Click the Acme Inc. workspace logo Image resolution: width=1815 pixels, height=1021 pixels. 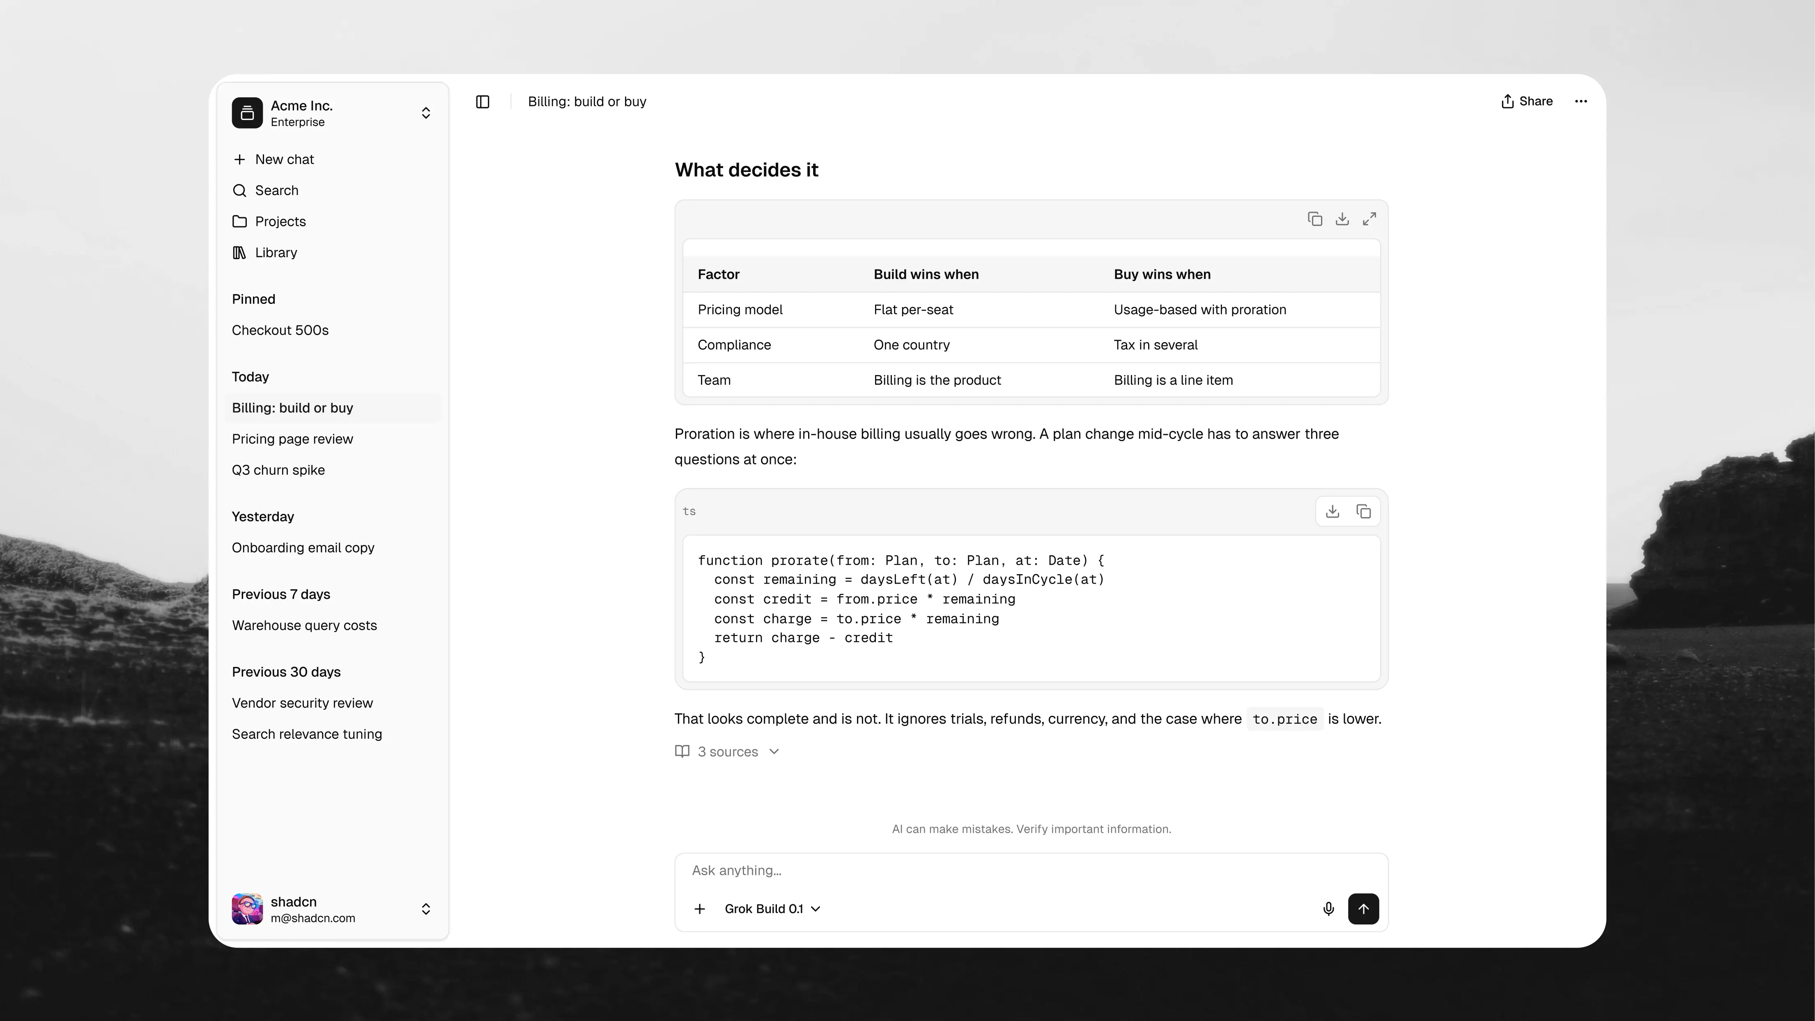247,113
